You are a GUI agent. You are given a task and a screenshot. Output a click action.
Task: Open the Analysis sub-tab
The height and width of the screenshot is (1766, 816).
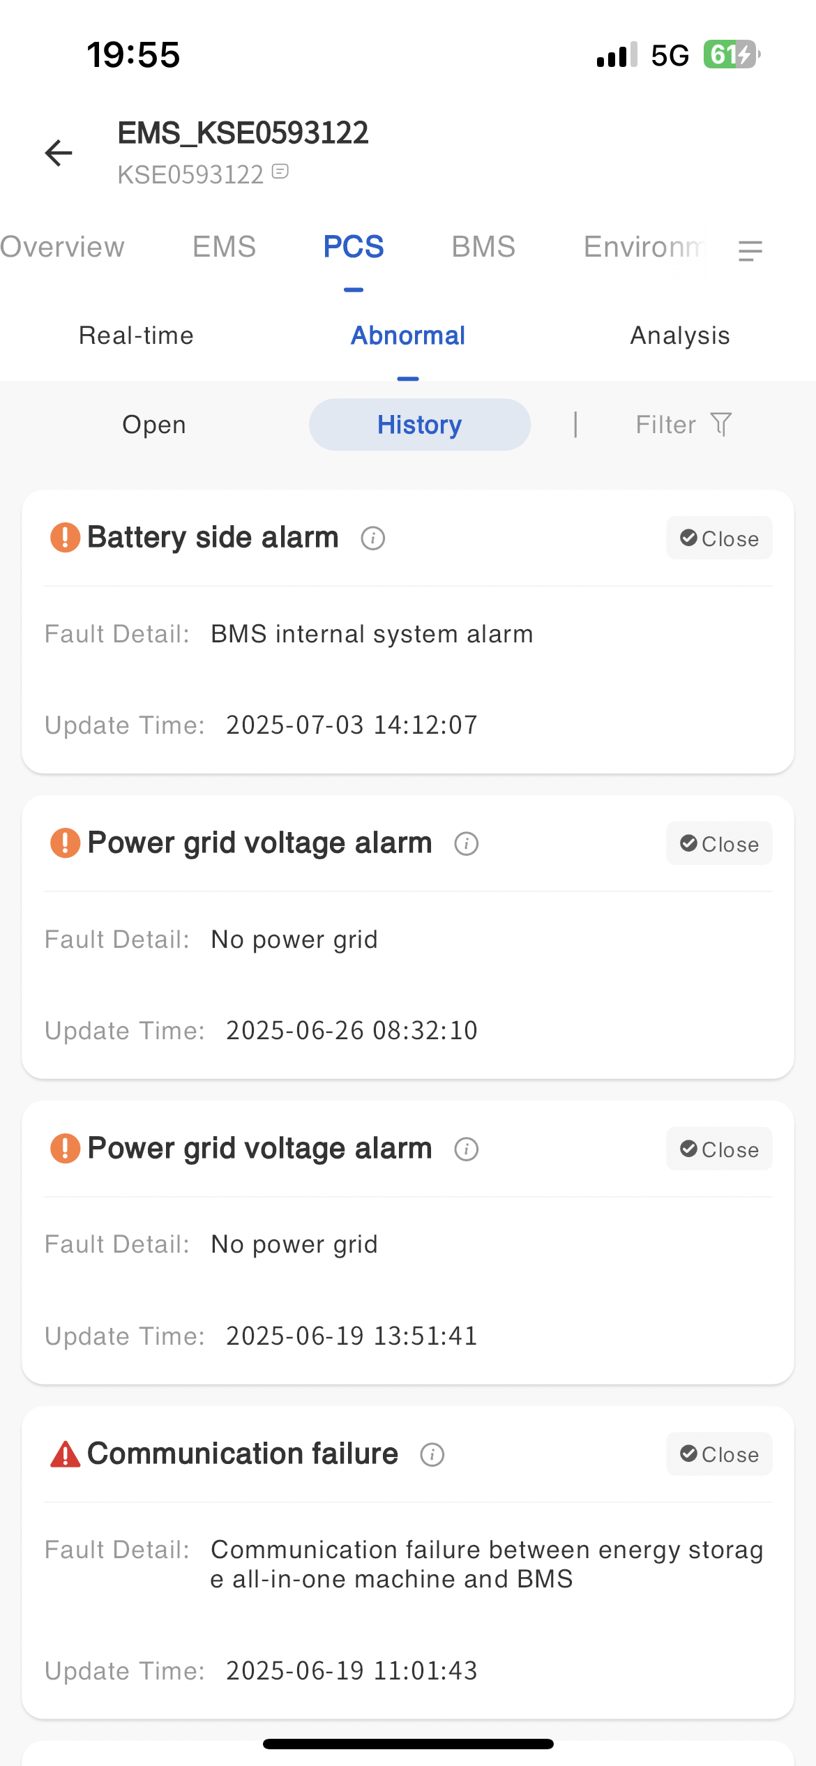[x=680, y=335]
